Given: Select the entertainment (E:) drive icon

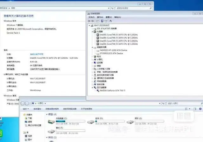Looking at the screenshot, I should point(130,122).
